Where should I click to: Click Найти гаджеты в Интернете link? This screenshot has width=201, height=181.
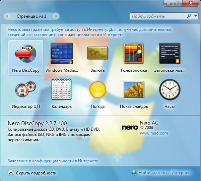(165, 173)
